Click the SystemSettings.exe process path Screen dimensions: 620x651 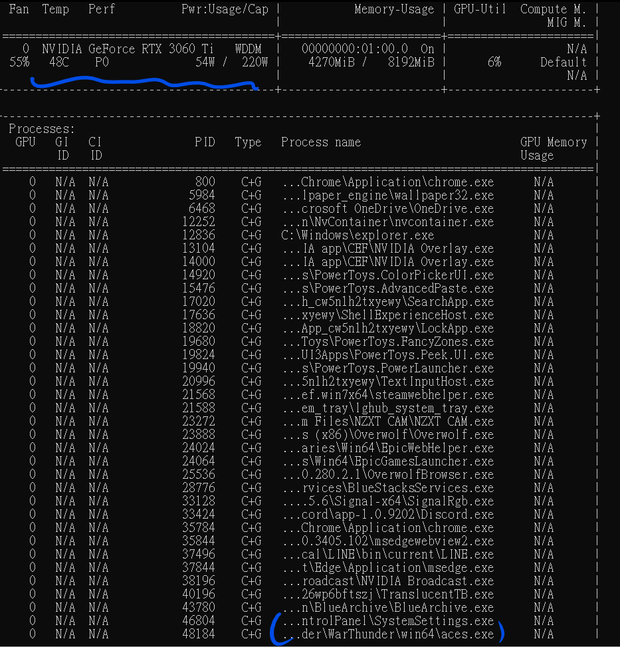(388, 620)
